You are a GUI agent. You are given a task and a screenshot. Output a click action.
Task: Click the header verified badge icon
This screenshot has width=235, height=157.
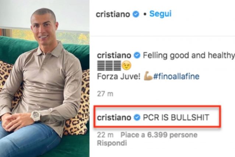(136, 14)
